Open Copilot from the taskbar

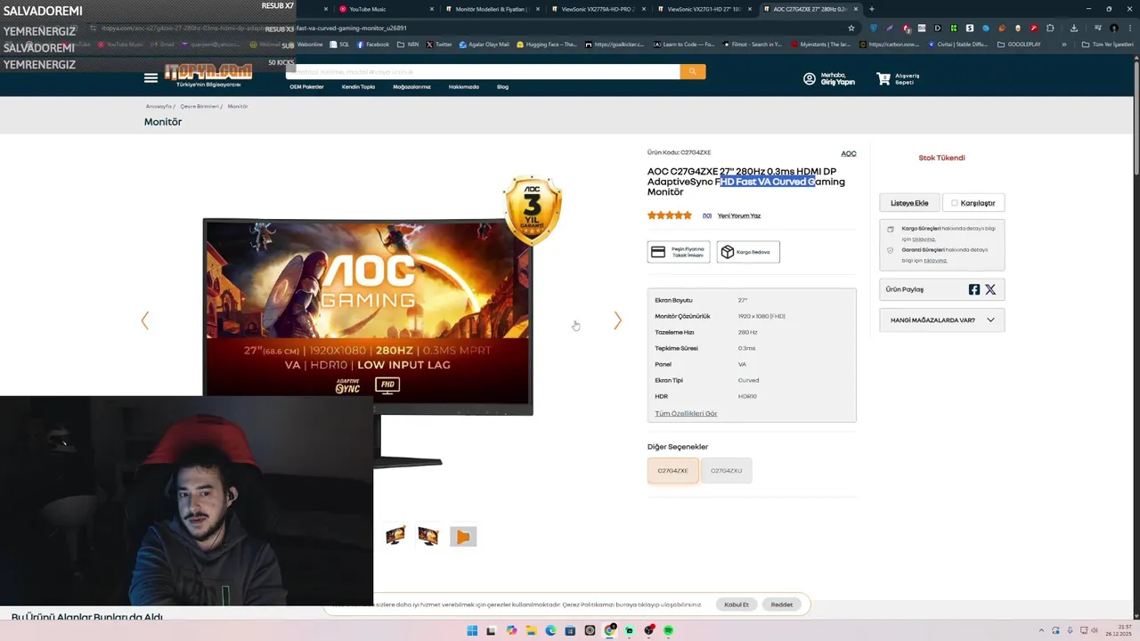click(x=511, y=630)
